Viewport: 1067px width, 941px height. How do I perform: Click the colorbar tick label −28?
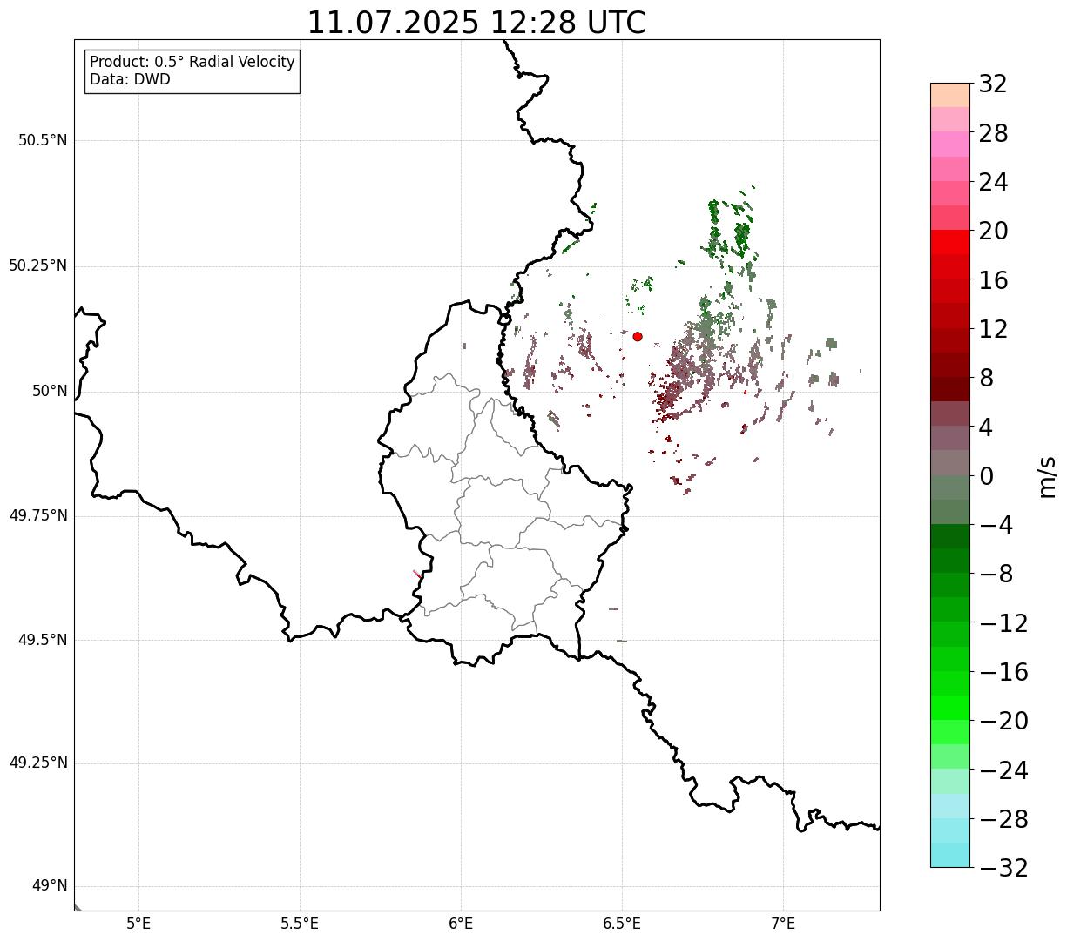(x=1003, y=819)
